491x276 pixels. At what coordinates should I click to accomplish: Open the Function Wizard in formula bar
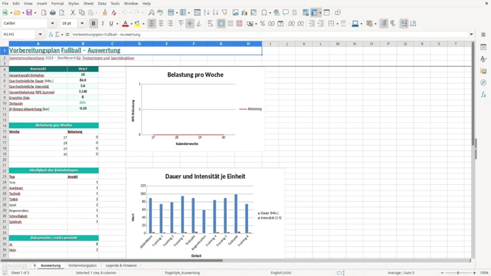click(51, 34)
